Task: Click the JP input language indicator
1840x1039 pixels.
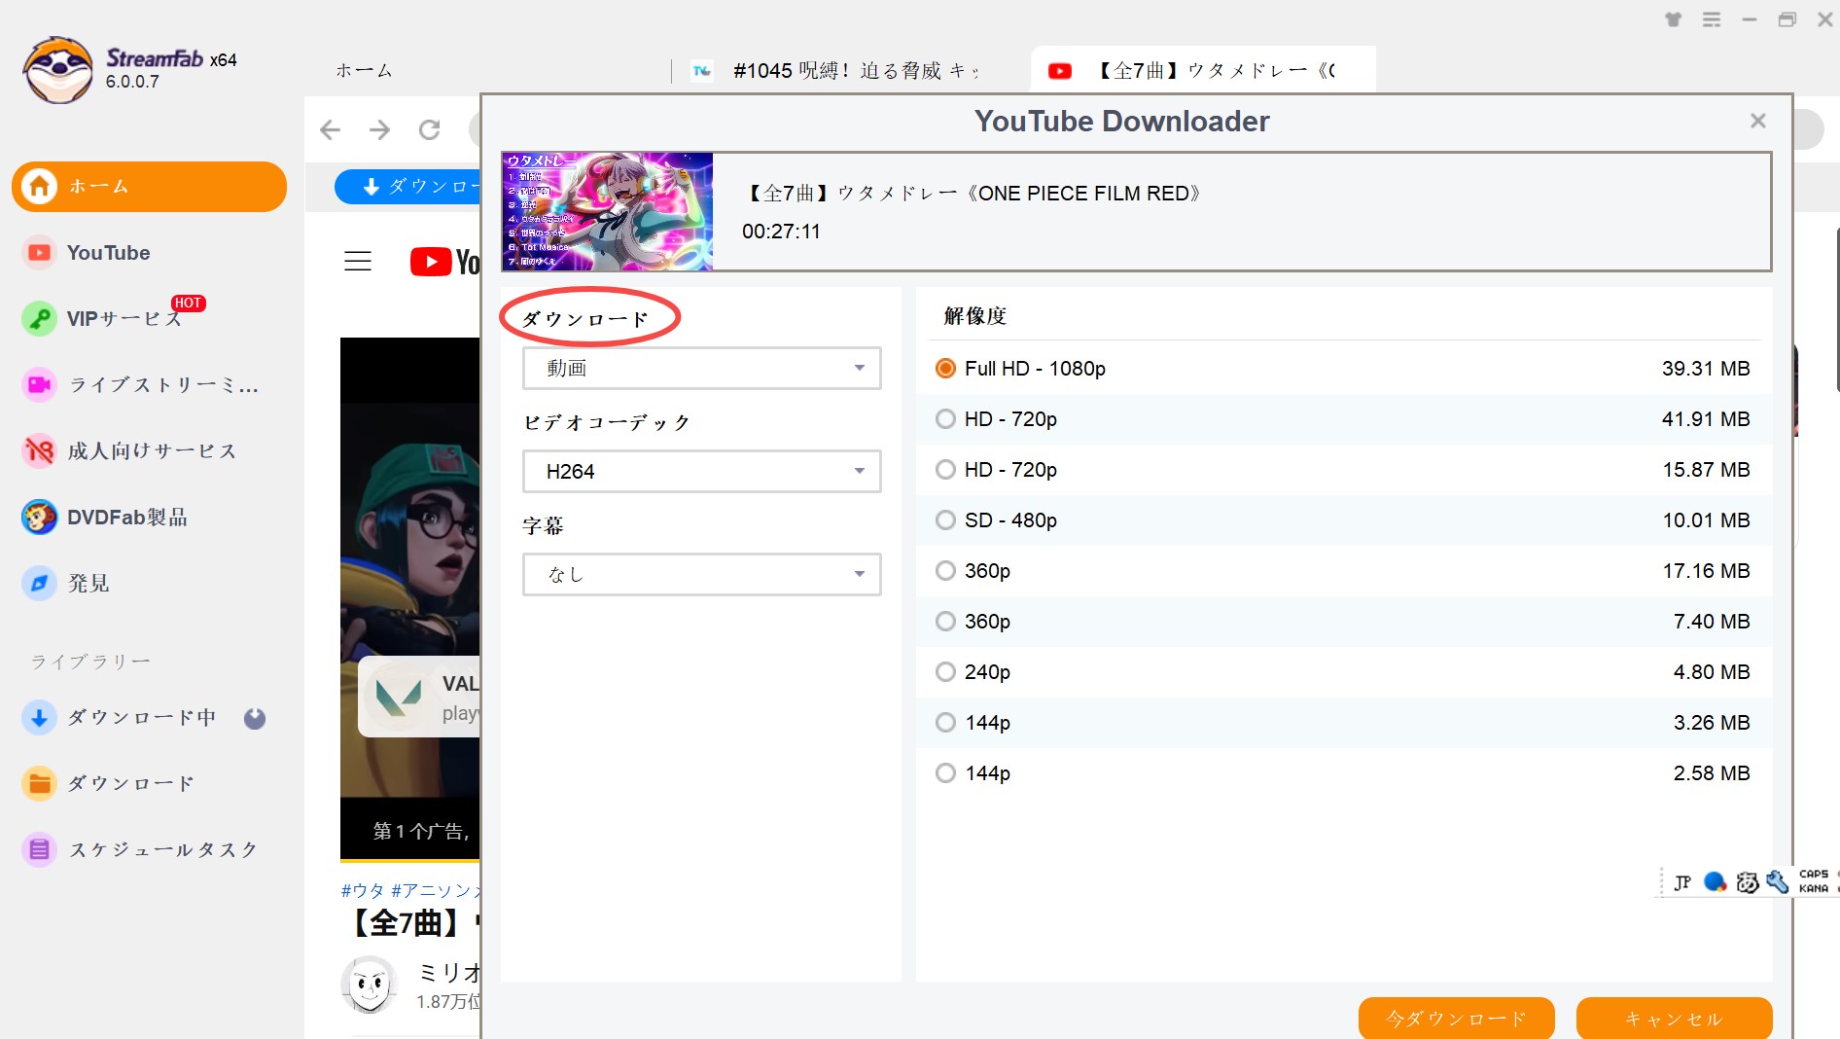Action: tap(1682, 882)
